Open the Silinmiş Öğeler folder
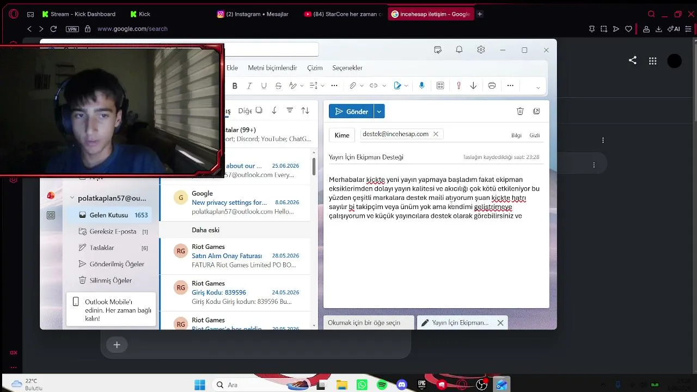 pos(113,280)
